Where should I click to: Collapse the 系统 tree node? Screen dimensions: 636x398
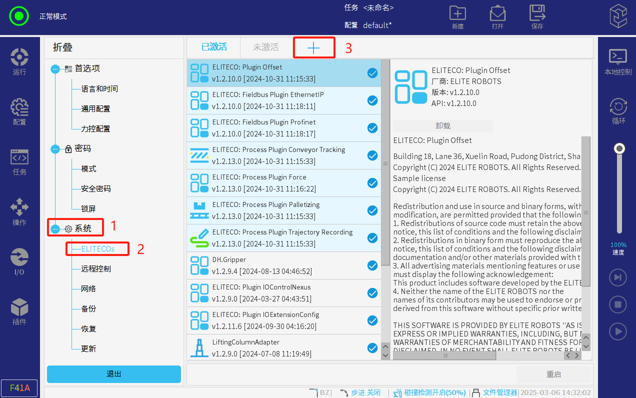(55, 229)
